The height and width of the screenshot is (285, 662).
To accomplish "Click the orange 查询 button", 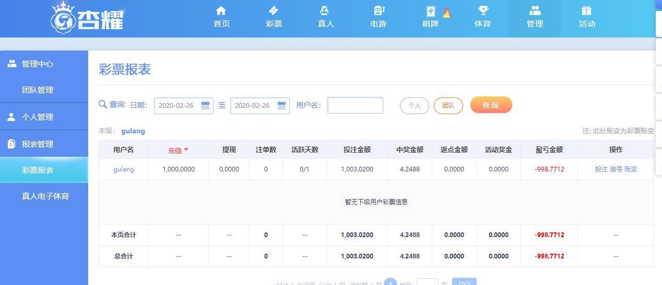I will point(491,105).
